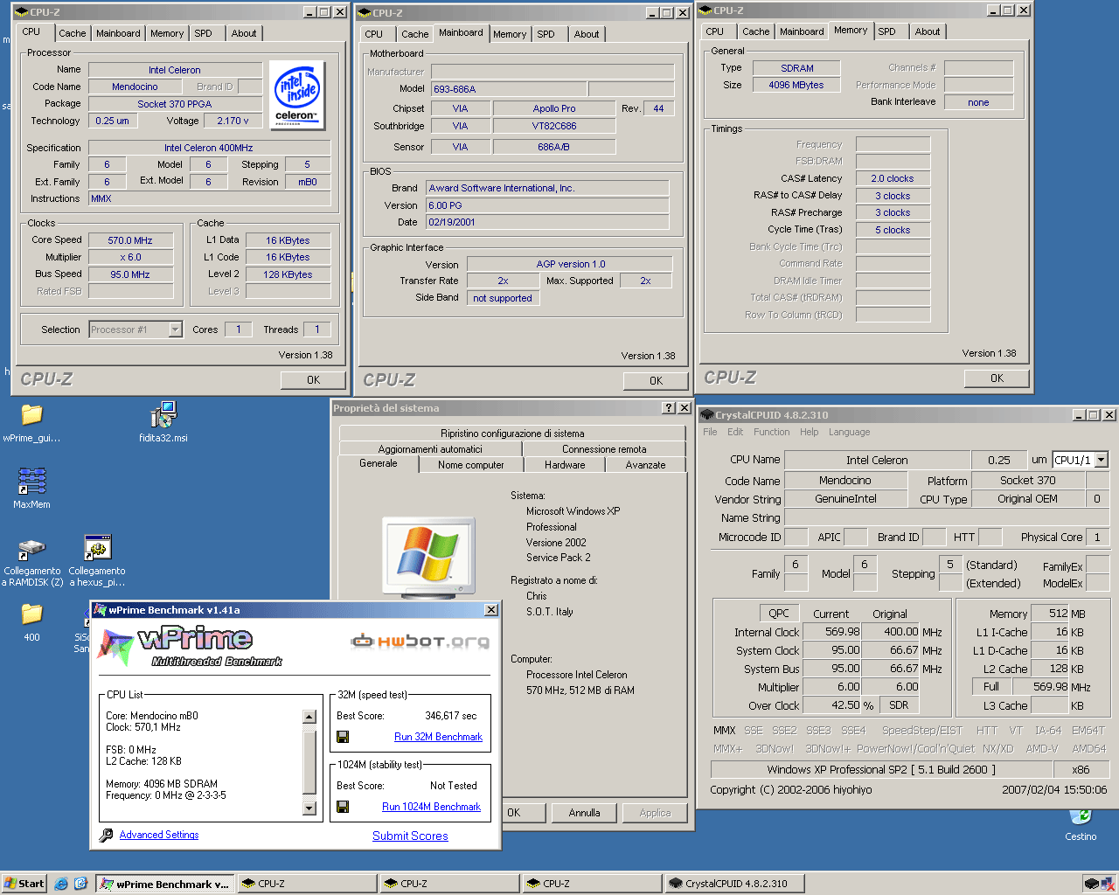1119x895 pixels.
Task: Click the help question mark in Proprietà del sistema
Action: 669,408
